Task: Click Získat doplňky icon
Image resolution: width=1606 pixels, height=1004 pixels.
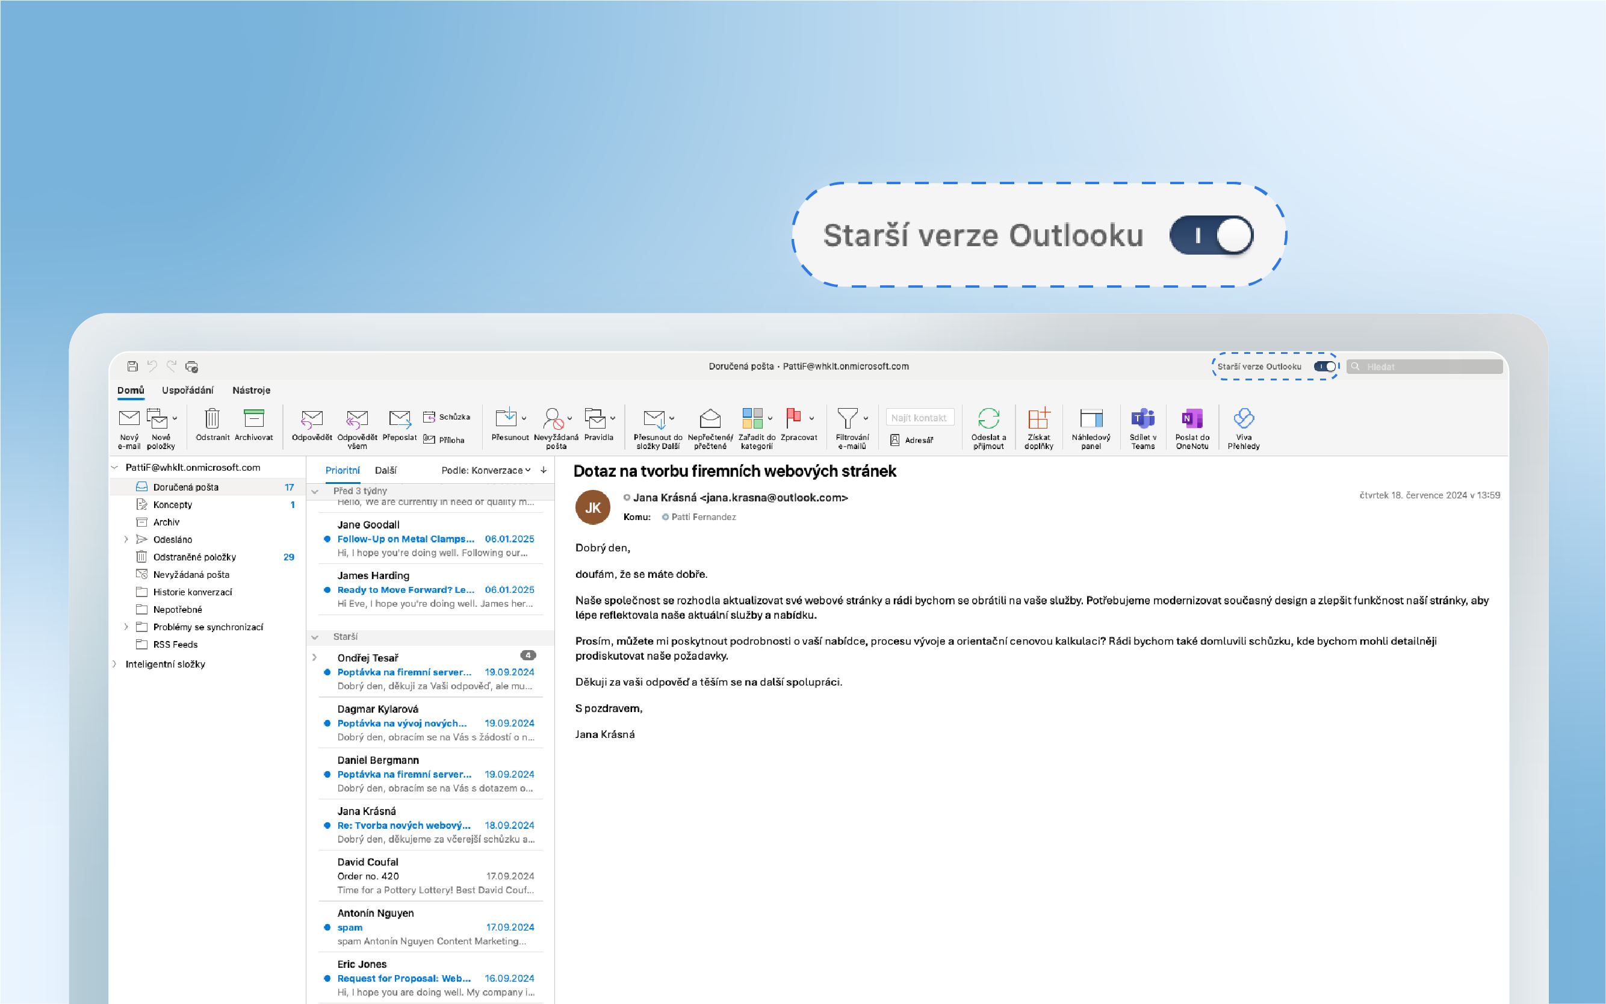Action: pos(1038,418)
